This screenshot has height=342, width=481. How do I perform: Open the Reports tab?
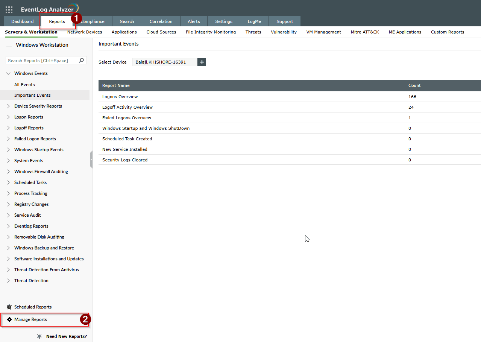point(57,21)
